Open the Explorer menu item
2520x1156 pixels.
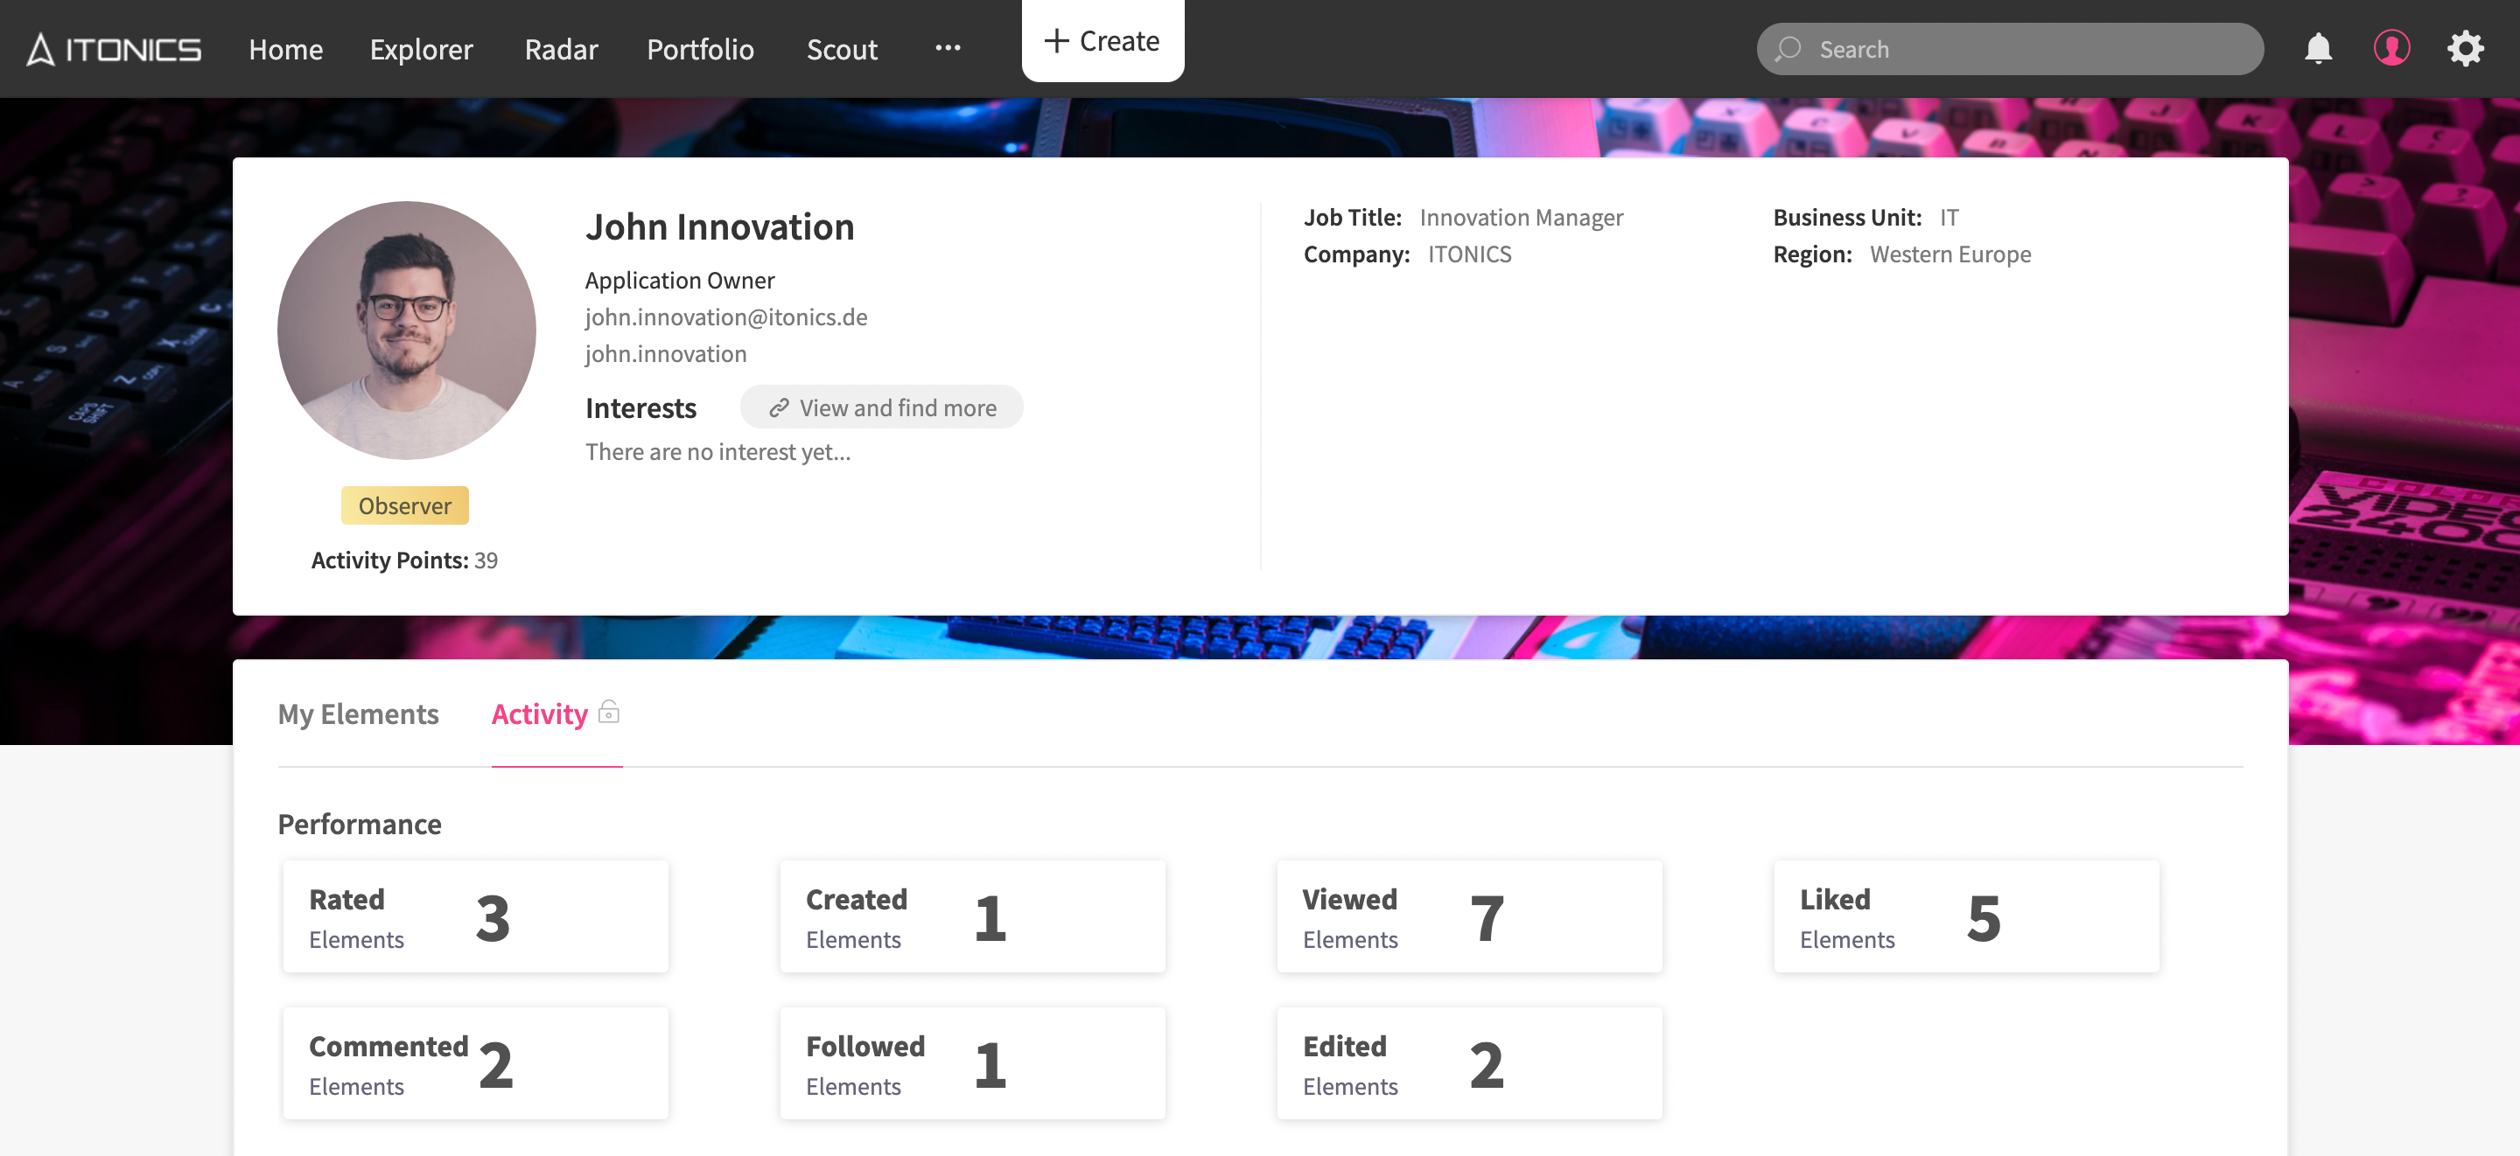[421, 49]
